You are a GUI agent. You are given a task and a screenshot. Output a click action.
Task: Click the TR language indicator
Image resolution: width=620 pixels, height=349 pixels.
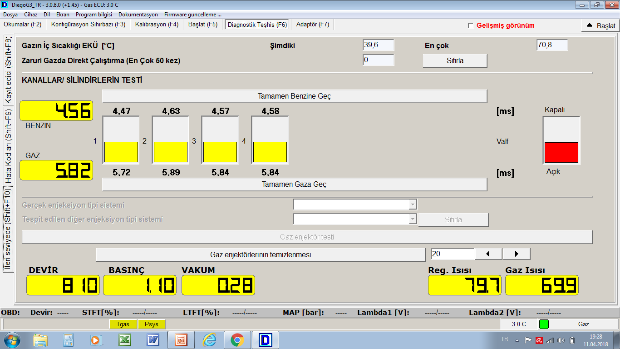coord(504,339)
